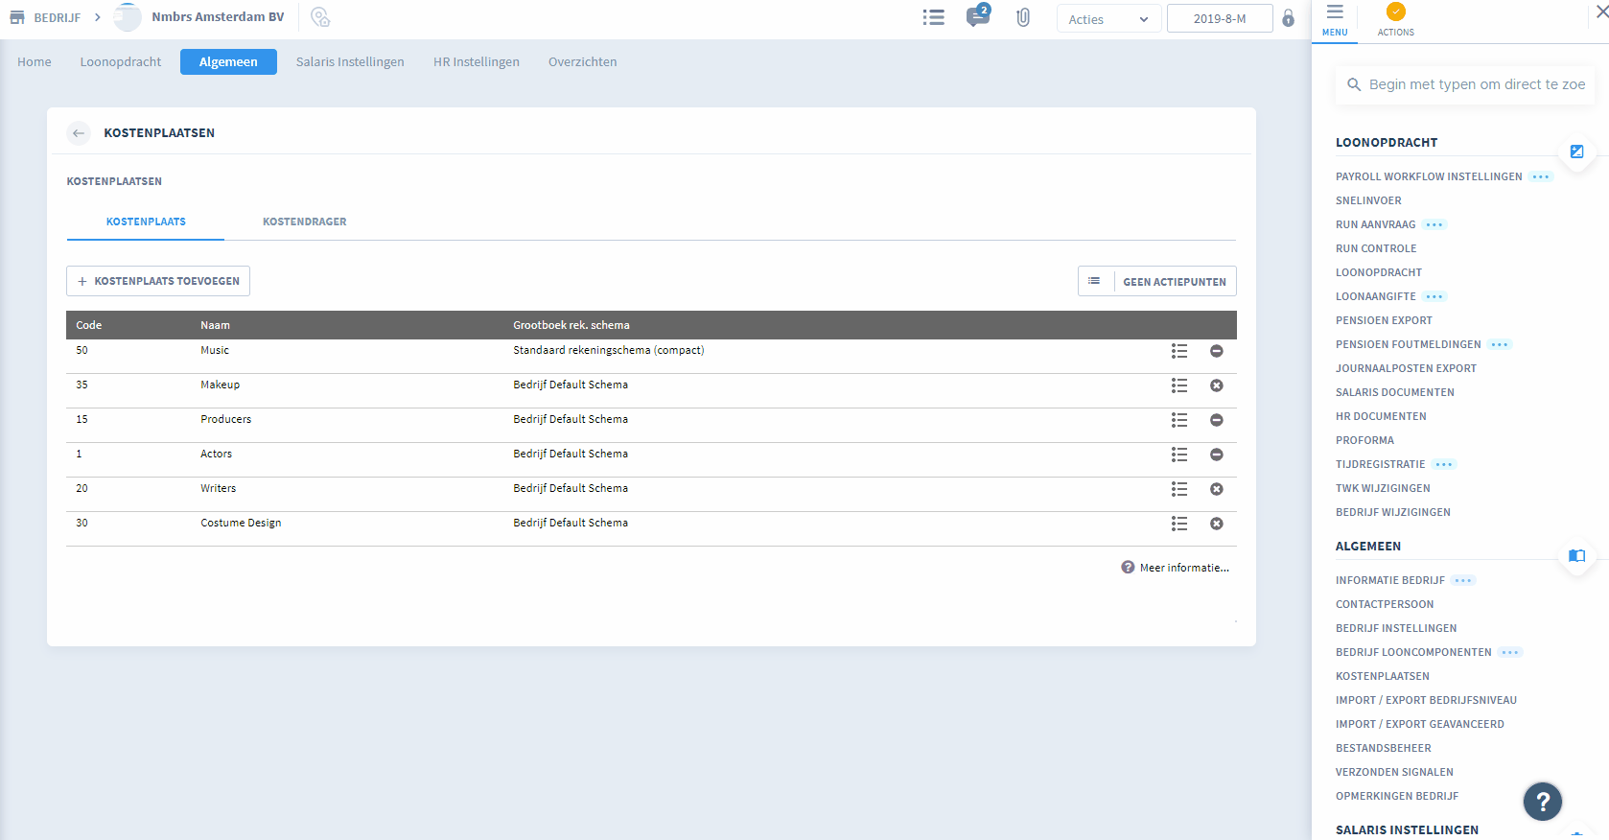
Task: Go back using the arrow next to Kostenplaatsen
Action: tap(79, 133)
